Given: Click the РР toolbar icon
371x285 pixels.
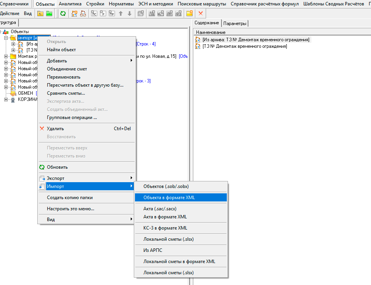Looking at the screenshot, I should pos(170,13).
